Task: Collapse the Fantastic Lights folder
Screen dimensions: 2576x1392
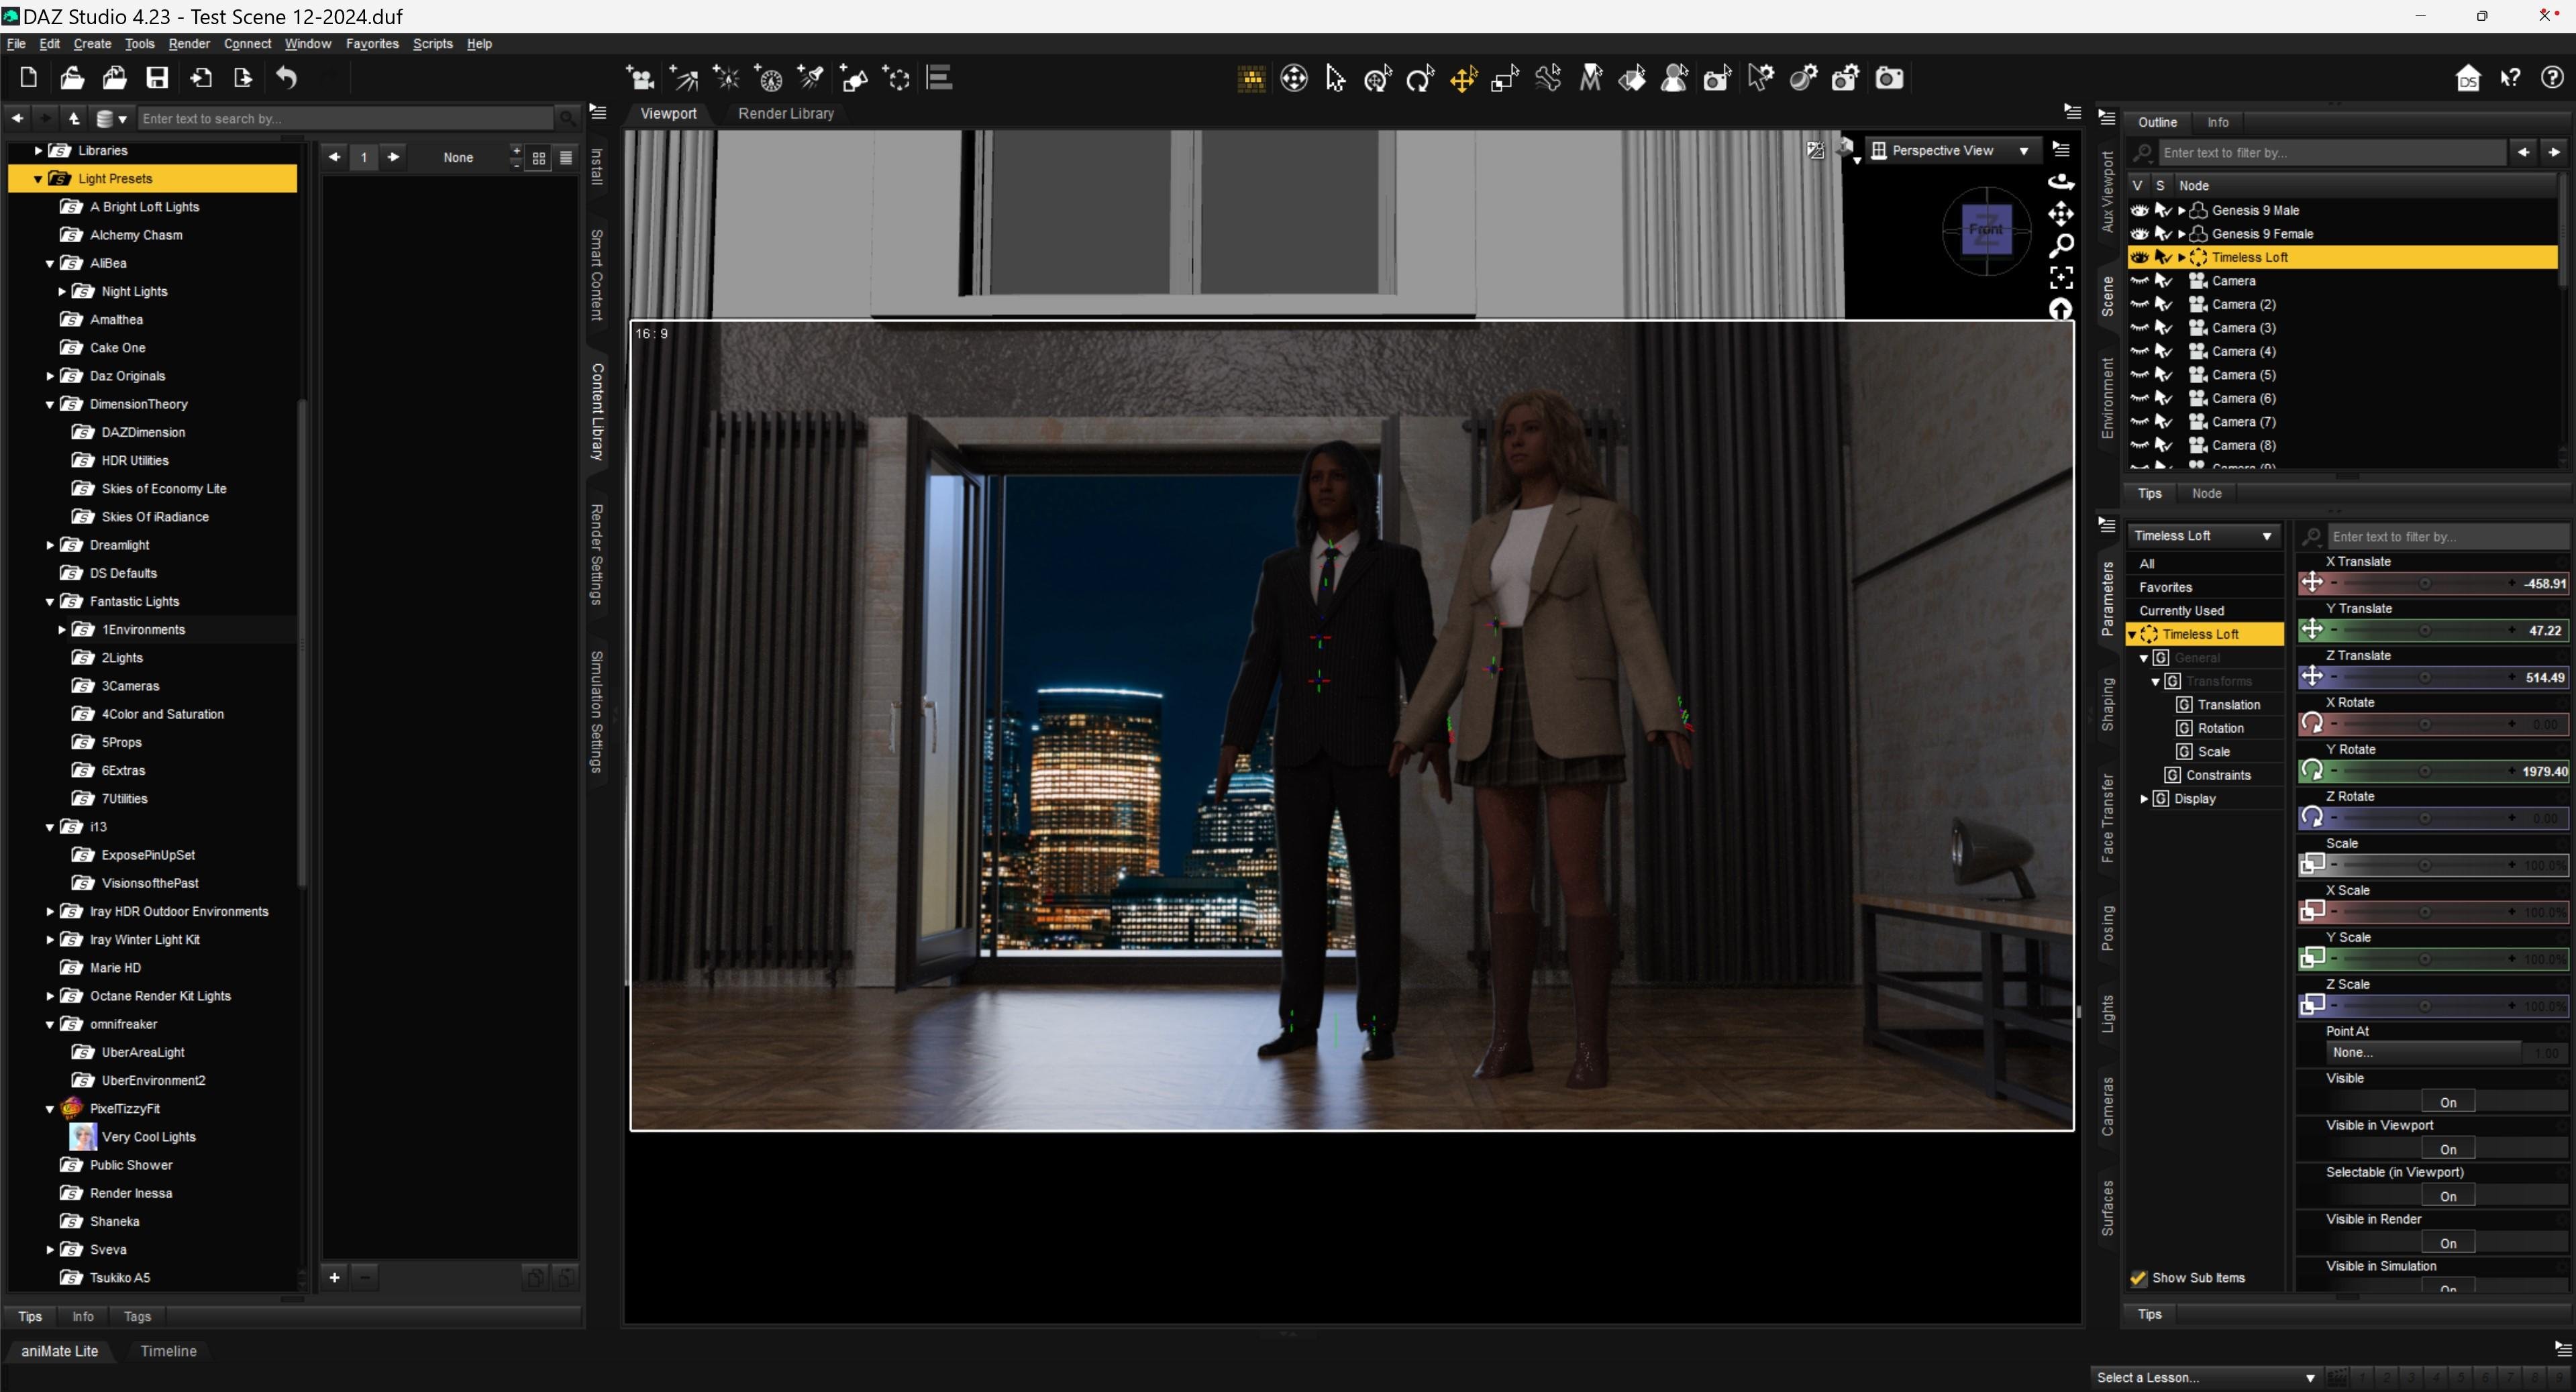Action: tap(50, 602)
